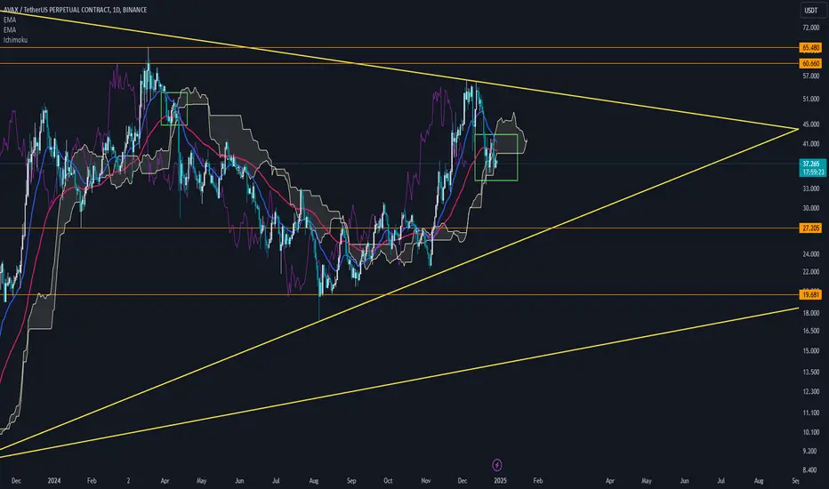Viewport: 829px width, 489px height.
Task: Click the 19.681 orange price label
Action: click(x=810, y=295)
